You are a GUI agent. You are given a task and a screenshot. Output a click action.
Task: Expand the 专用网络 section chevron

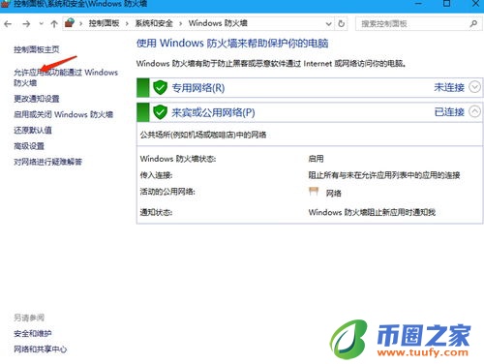(x=474, y=87)
